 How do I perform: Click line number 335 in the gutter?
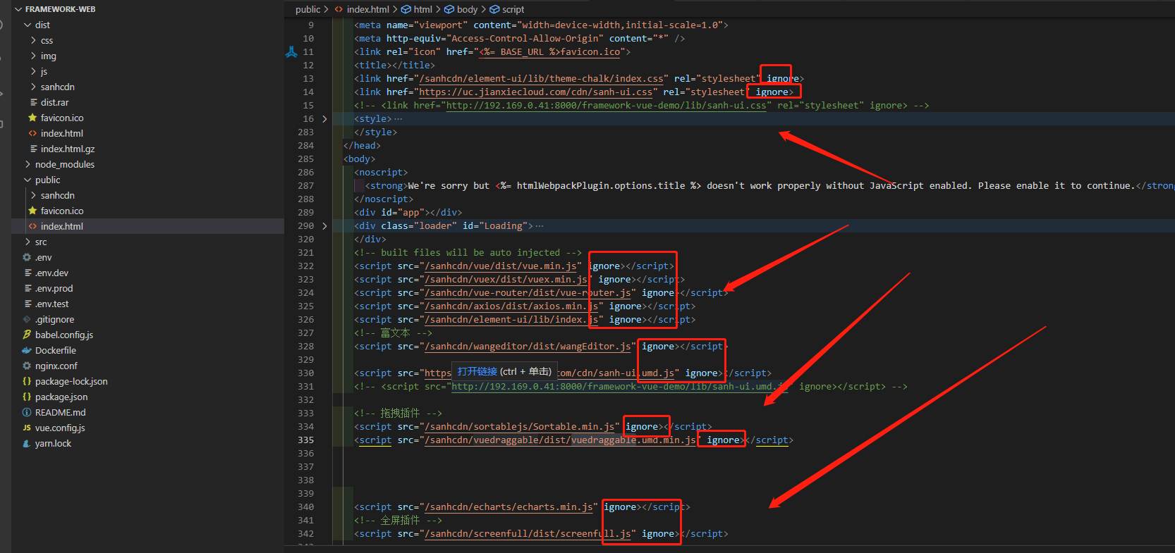306,440
